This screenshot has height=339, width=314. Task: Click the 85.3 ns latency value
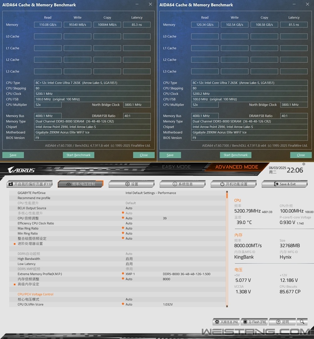coord(137,25)
